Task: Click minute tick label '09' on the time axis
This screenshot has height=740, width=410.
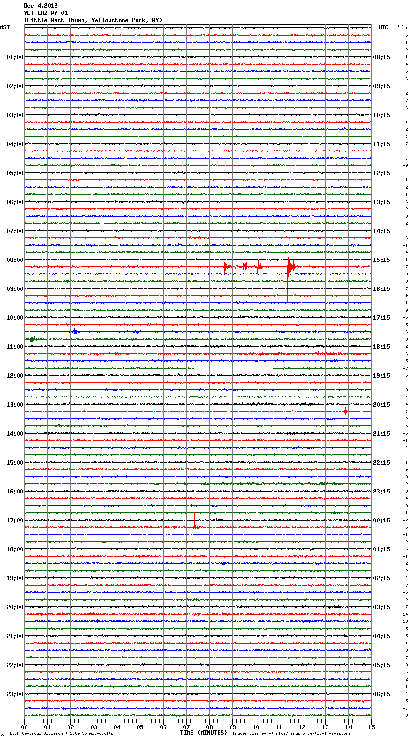Action: click(232, 727)
